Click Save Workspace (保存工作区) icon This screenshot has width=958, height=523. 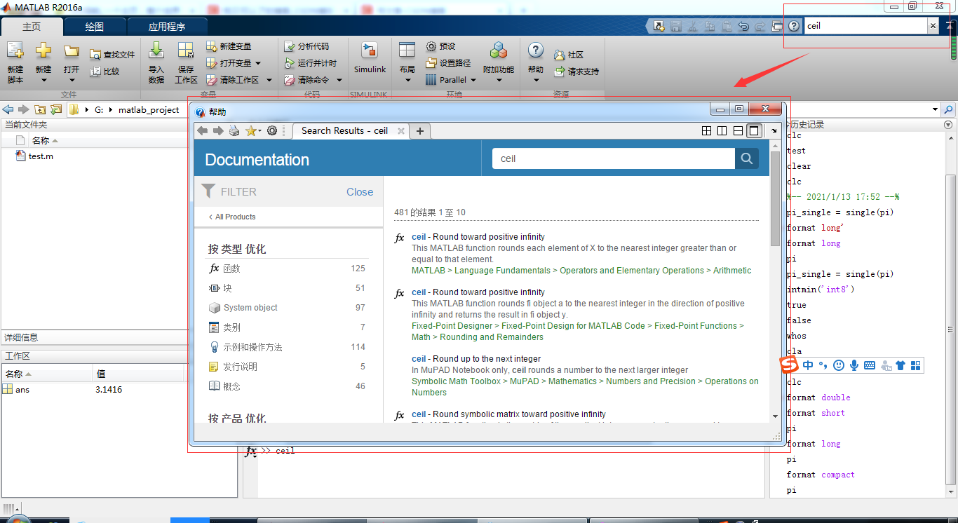[185, 51]
